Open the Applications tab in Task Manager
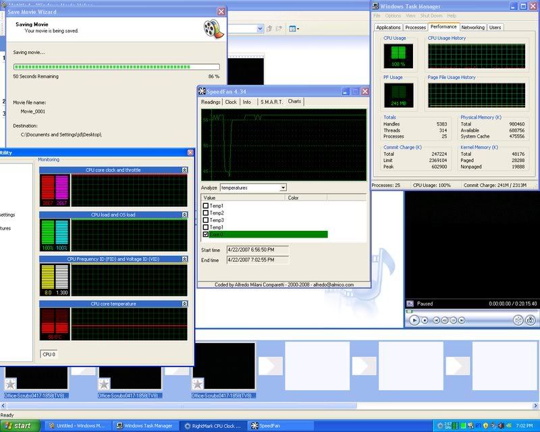The width and height of the screenshot is (540, 432). coord(388,28)
